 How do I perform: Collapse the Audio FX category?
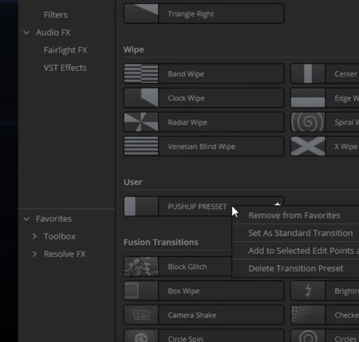(27, 33)
